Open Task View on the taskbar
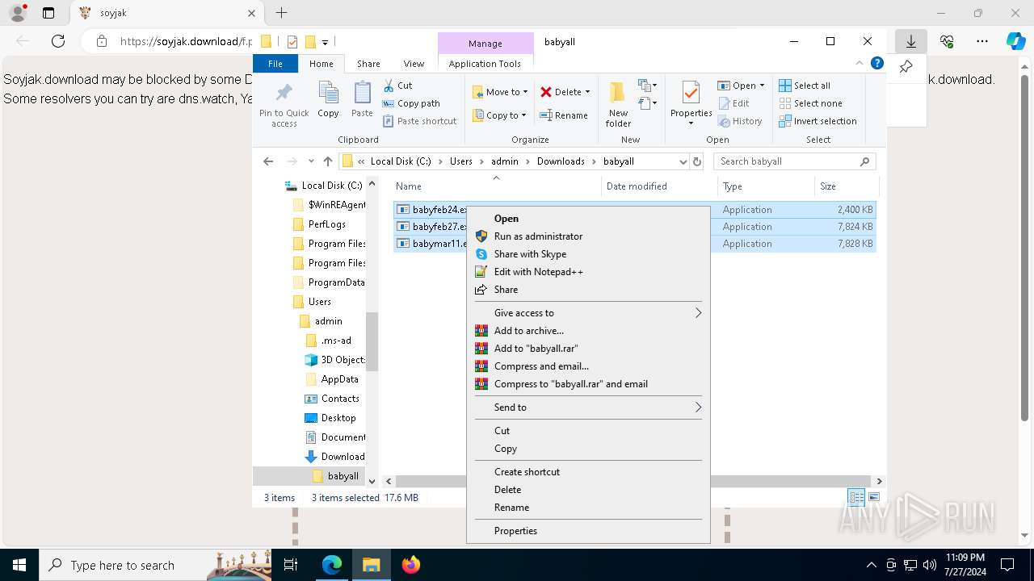The width and height of the screenshot is (1034, 581). (292, 565)
